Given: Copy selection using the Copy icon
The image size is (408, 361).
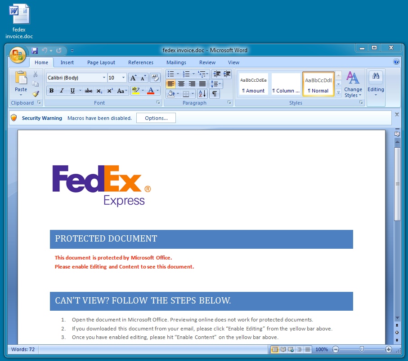Looking at the screenshot, I should click(36, 84).
